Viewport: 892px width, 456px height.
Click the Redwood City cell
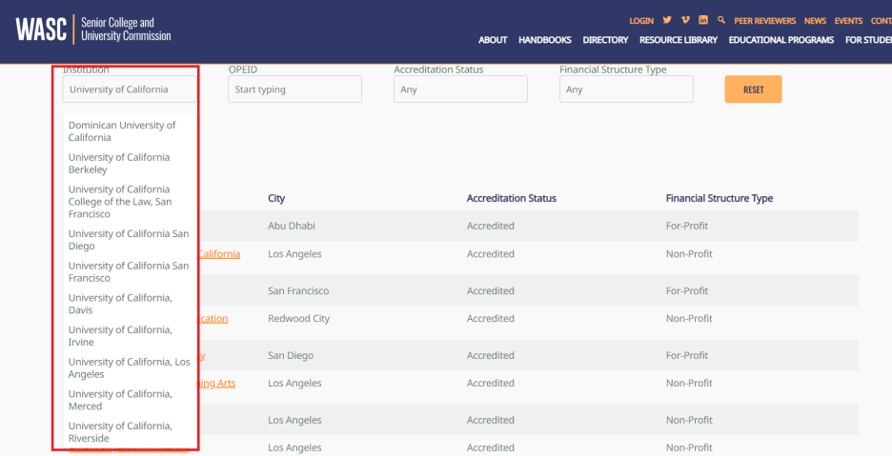coord(298,318)
